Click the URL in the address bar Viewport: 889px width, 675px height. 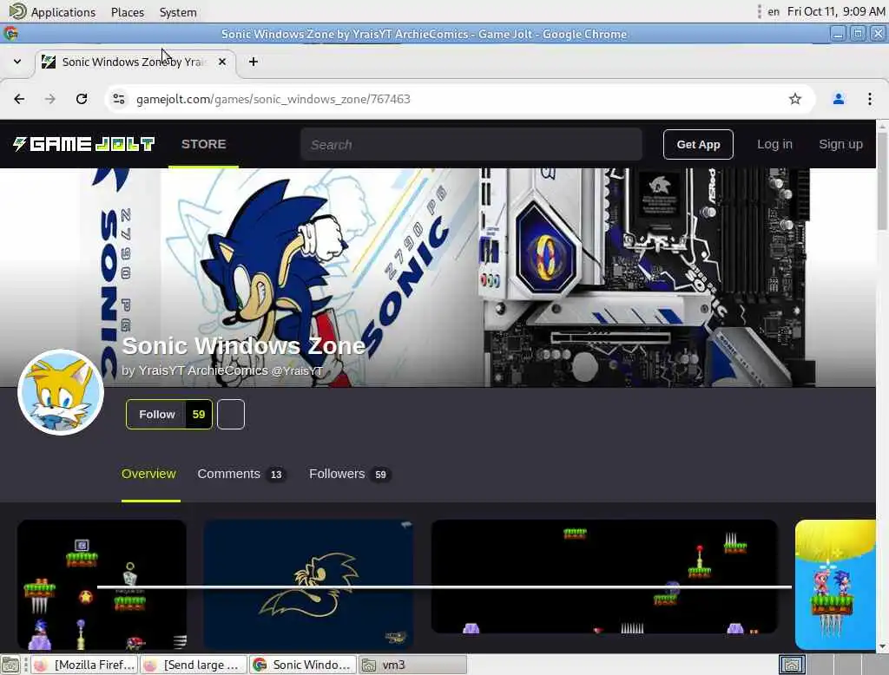(273, 99)
